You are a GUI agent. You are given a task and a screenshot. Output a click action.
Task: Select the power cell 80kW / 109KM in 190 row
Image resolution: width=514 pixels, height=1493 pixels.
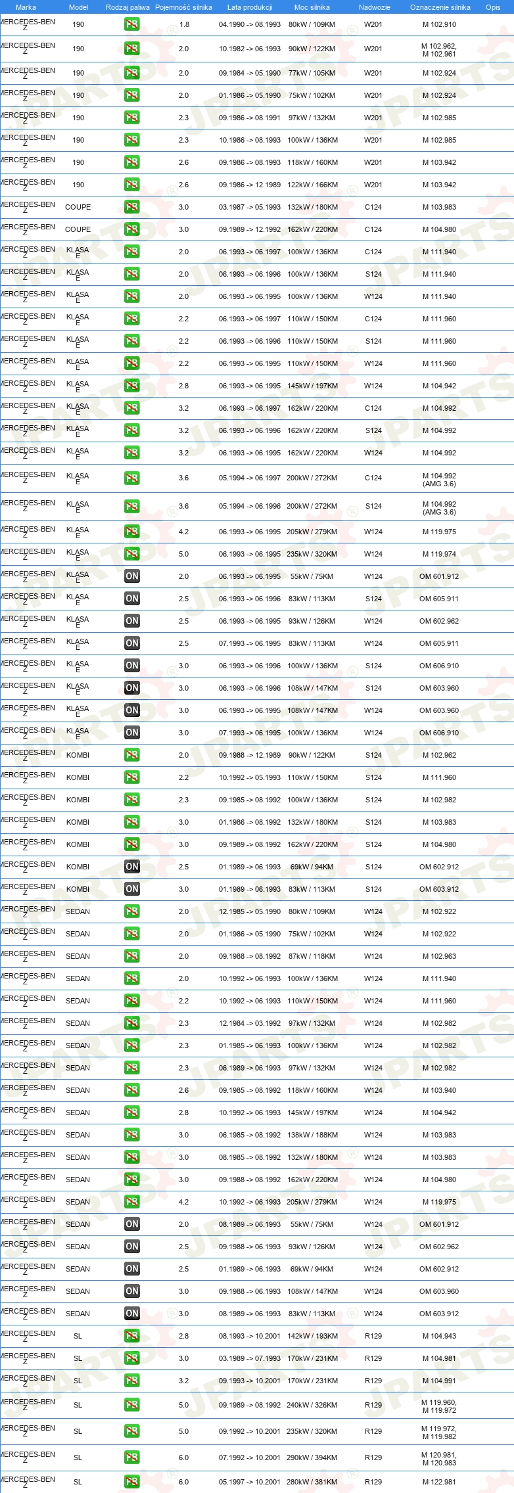click(312, 24)
